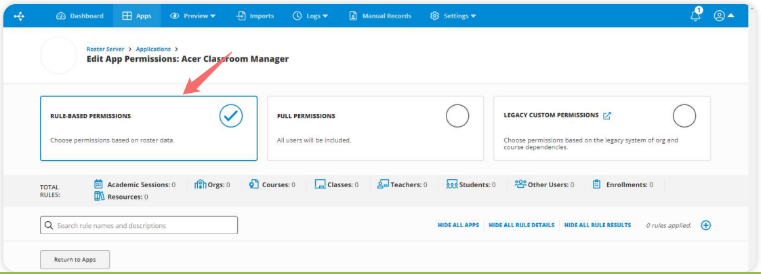
Task: Focus the search rule names input field
Action: (x=139, y=225)
